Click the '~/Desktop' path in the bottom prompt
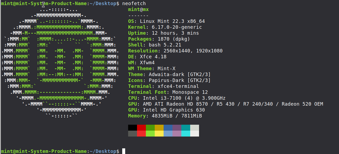 [x=103, y=151]
